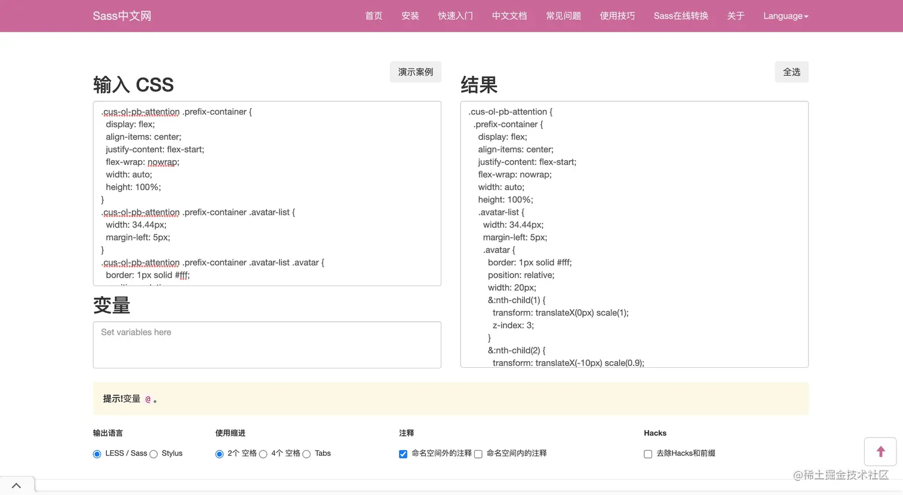Click '&:nth-child(1) {' line in result
Viewport: 903px width, 495px height.
[517, 300]
